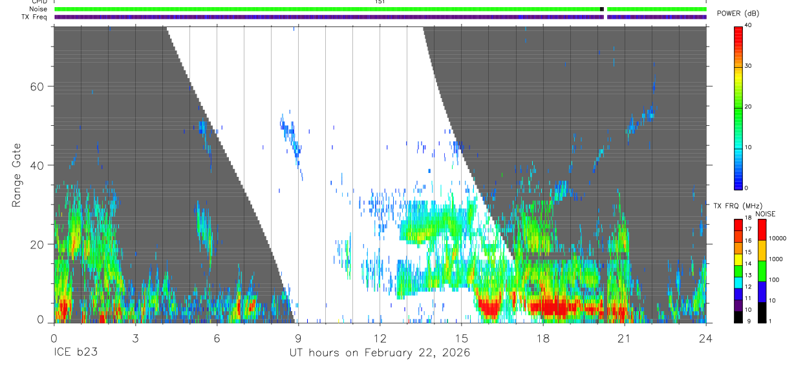Click the 9 tick on the UT hours axis
This screenshot has height=366, width=794.
click(x=298, y=338)
